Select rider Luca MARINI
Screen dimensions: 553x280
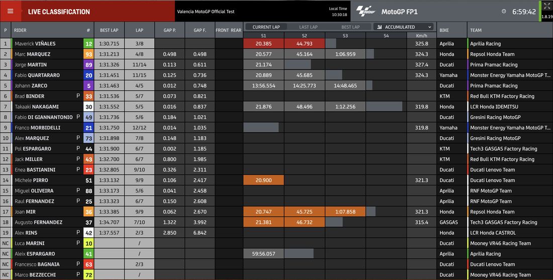pos(30,243)
